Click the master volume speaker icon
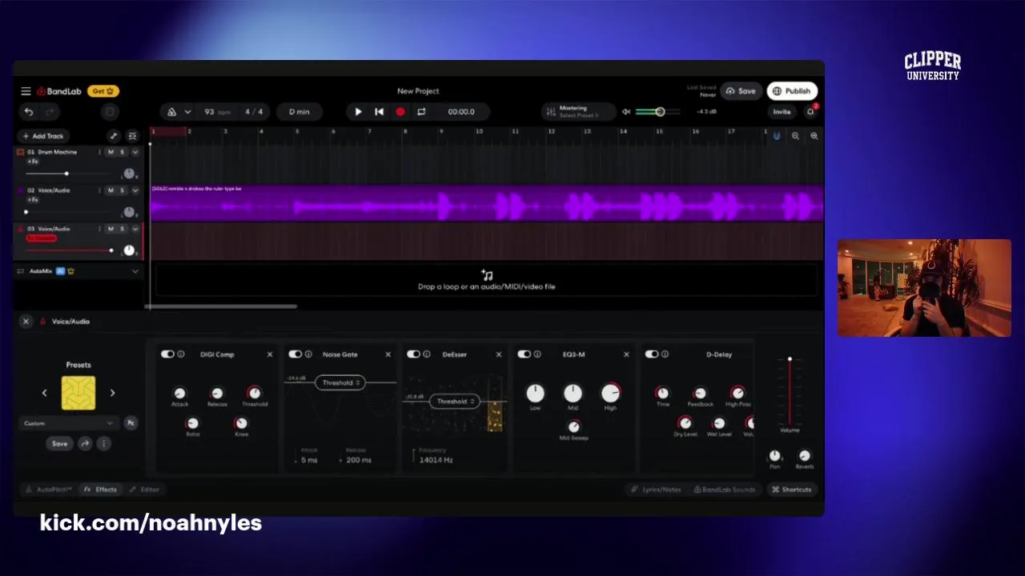This screenshot has height=576, width=1025. tap(626, 112)
